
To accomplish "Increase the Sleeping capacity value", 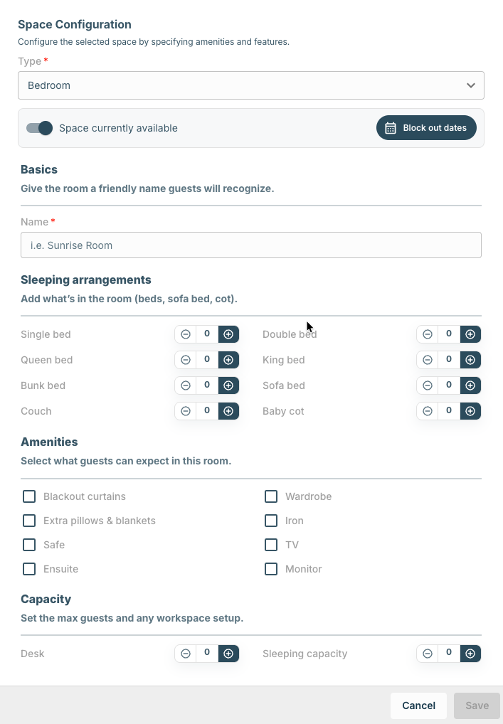I will coord(470,654).
